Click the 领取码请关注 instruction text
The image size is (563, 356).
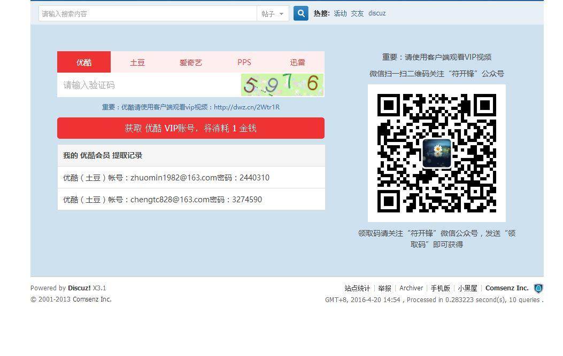pyautogui.click(x=437, y=239)
